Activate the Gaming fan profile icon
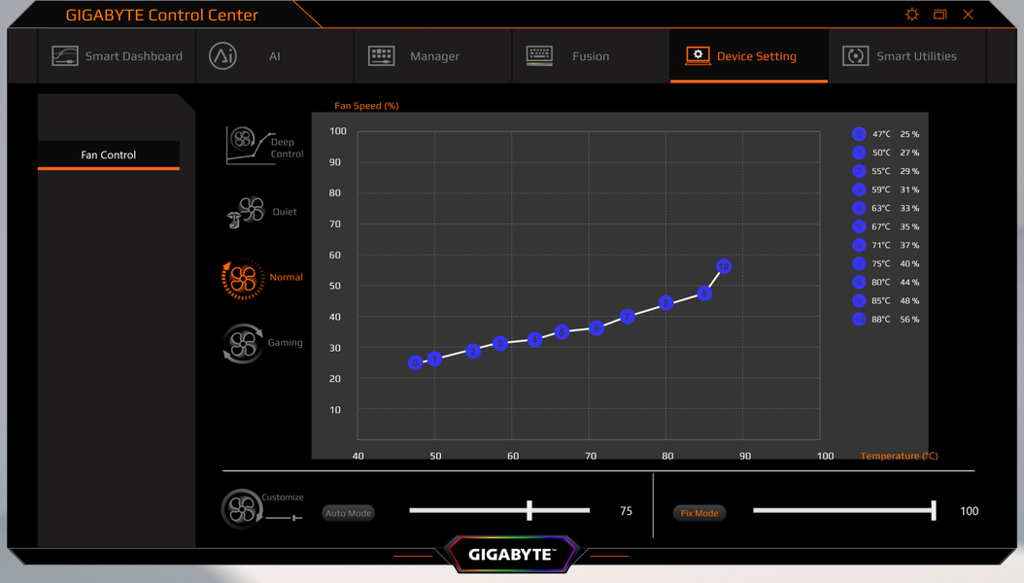The height and width of the screenshot is (583, 1024). tap(243, 343)
